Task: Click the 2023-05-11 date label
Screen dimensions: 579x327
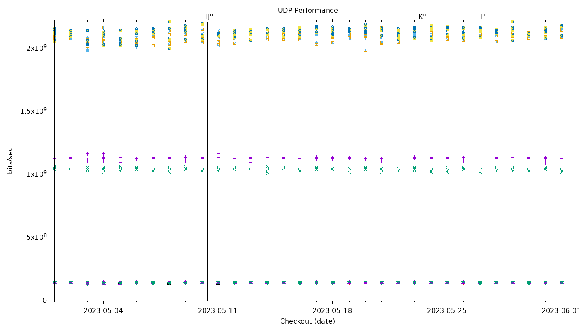Action: tap(218, 311)
